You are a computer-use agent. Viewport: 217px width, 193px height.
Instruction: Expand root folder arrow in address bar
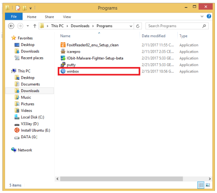[x=48, y=26]
